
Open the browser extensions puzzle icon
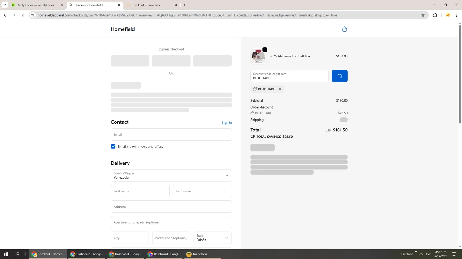435,15
